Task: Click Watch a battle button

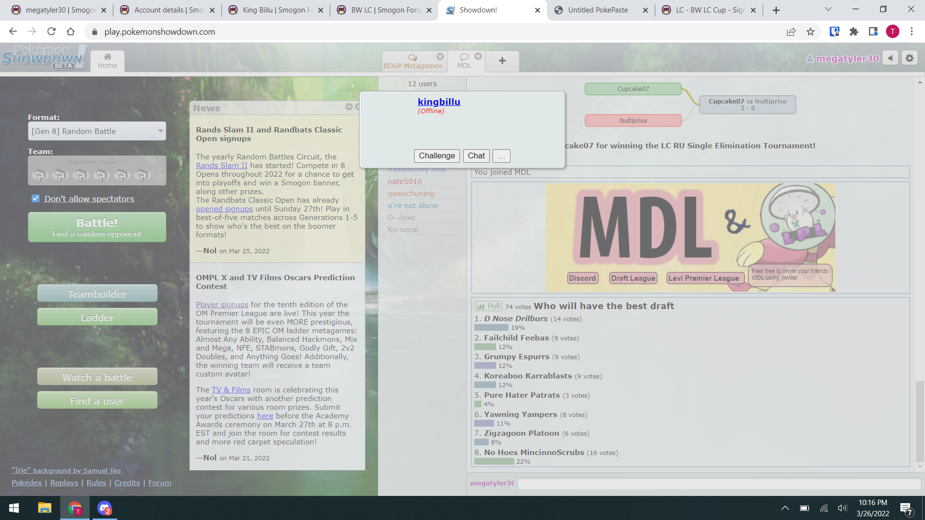Action: click(97, 377)
